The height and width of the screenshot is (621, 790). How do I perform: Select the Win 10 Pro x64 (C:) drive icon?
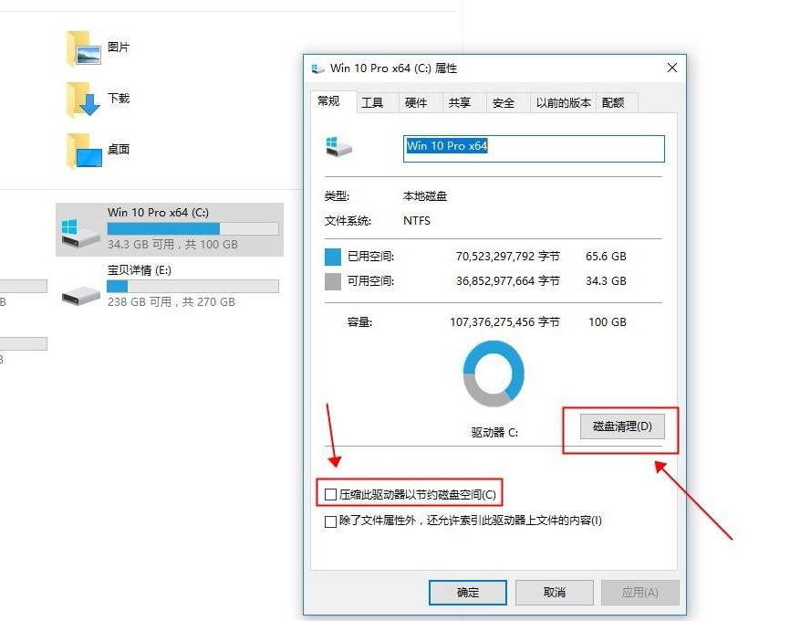pos(80,233)
